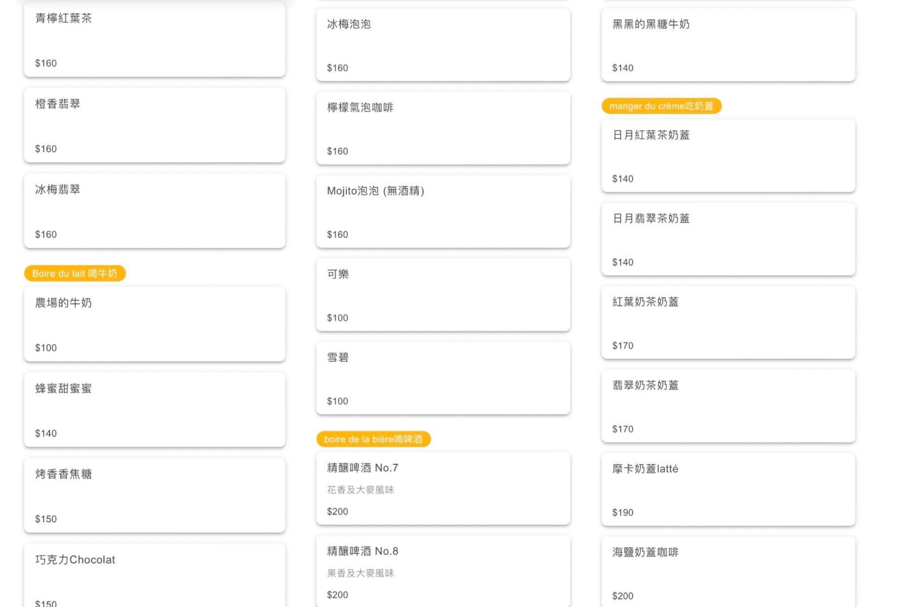
Task: Pick the 烤香香焦糖 item
Action: (x=155, y=495)
